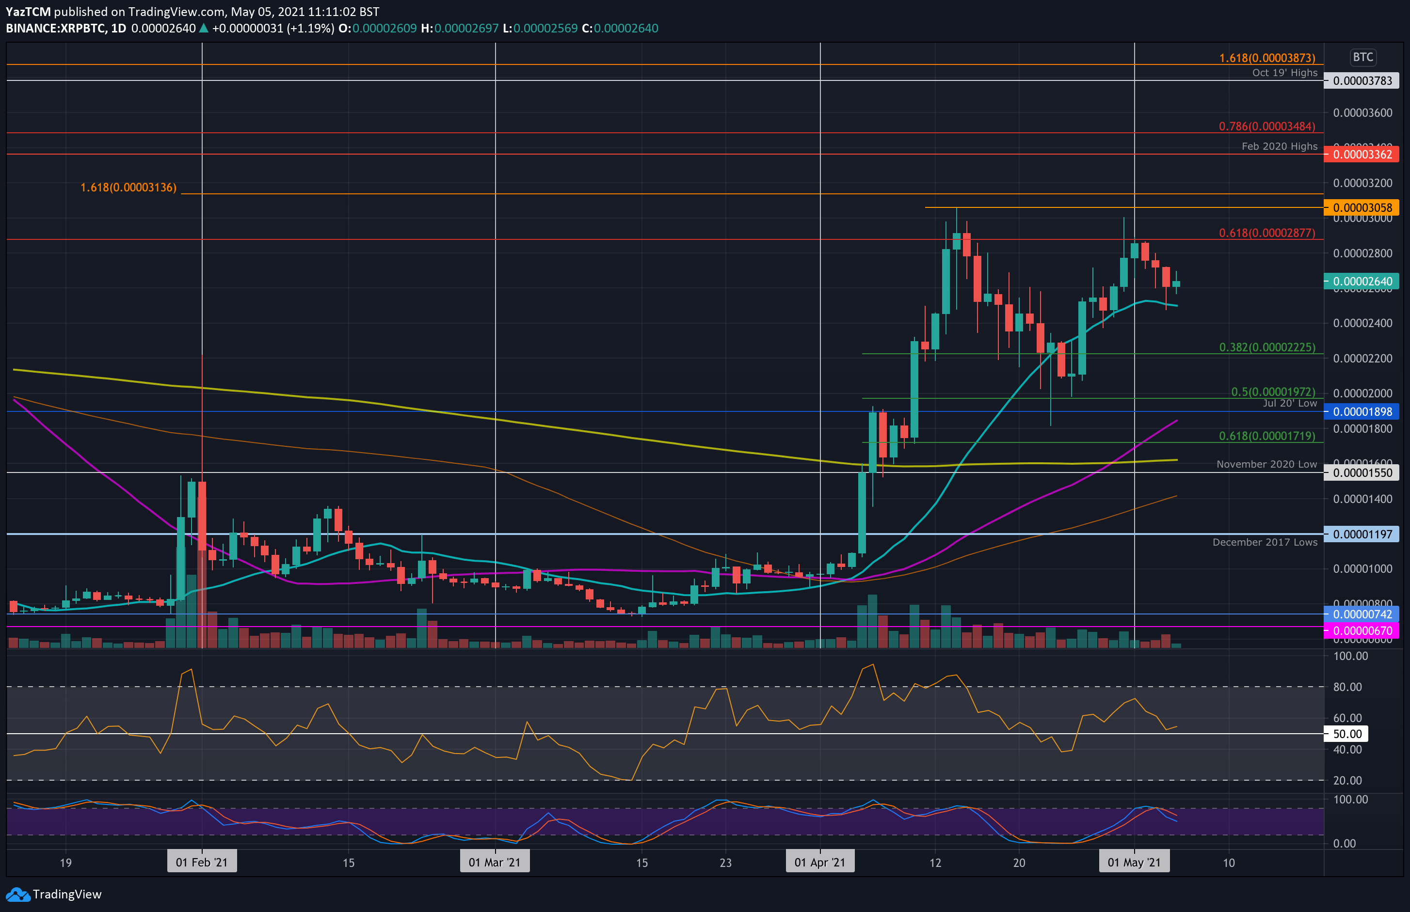Select the red 0.00003362 price label
The width and height of the screenshot is (1410, 912).
1362,154
